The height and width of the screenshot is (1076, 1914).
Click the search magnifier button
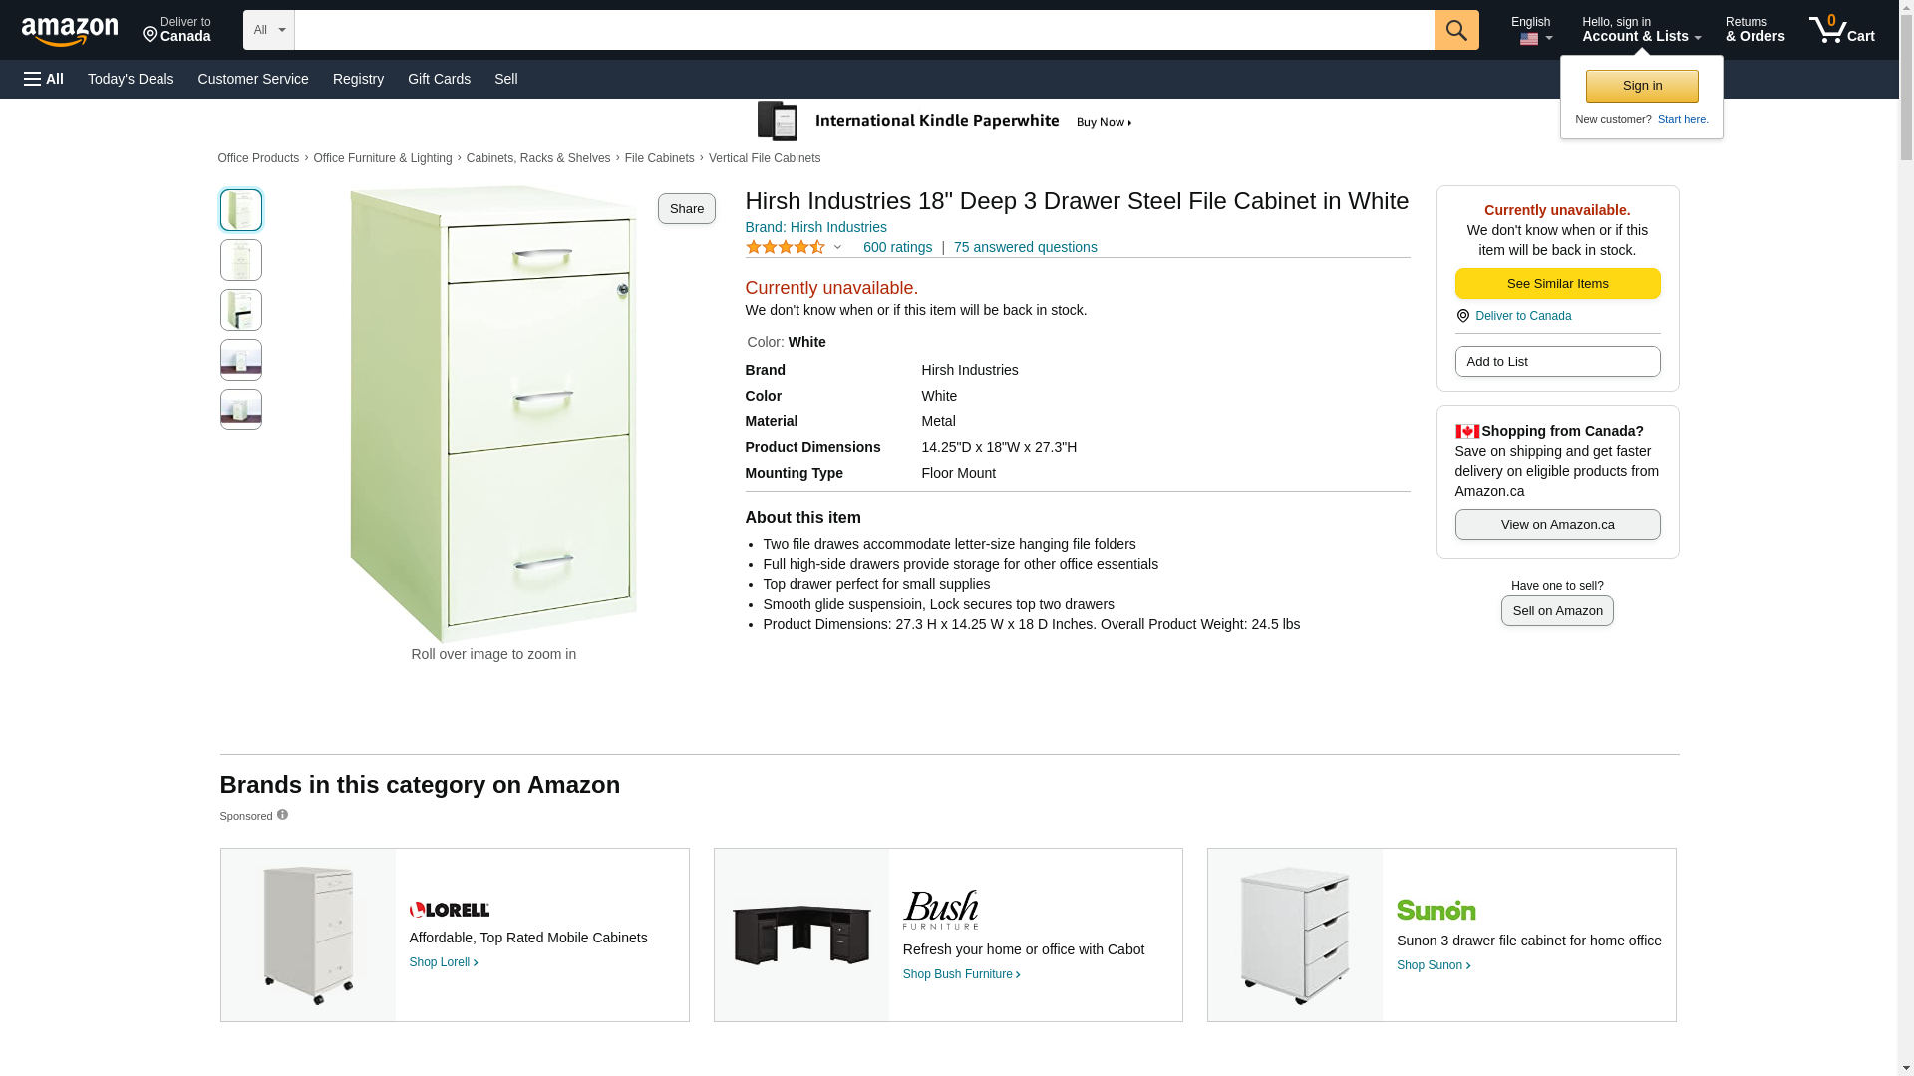[1456, 30]
